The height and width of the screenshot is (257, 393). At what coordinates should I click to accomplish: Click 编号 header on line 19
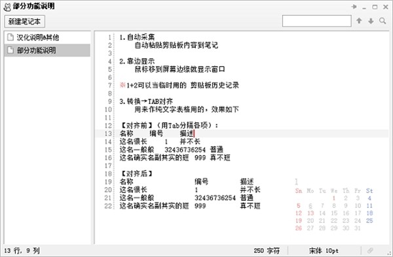[202, 182]
